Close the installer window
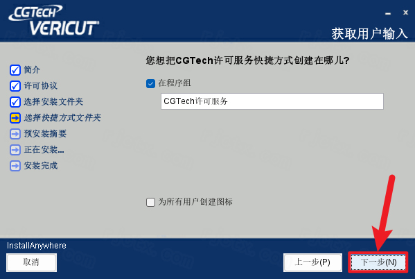415x279 pixels. click(x=405, y=12)
